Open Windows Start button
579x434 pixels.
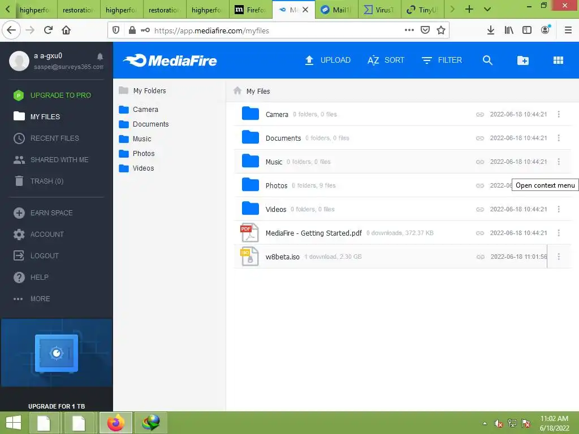pyautogui.click(x=14, y=423)
